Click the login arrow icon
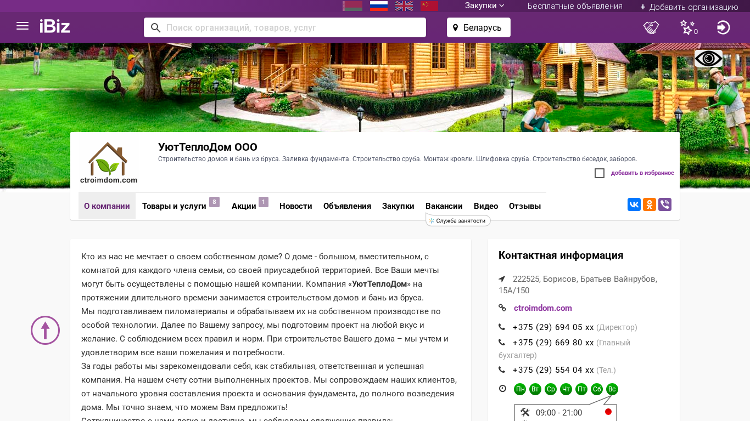This screenshot has height=421, width=750. point(724,27)
